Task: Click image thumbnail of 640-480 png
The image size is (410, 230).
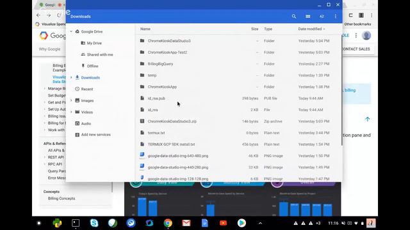Action: point(142,155)
